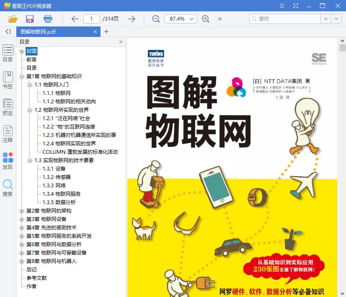The width and height of the screenshot is (346, 297).
Task: Jump to 后记 in outline
Action: (32, 270)
